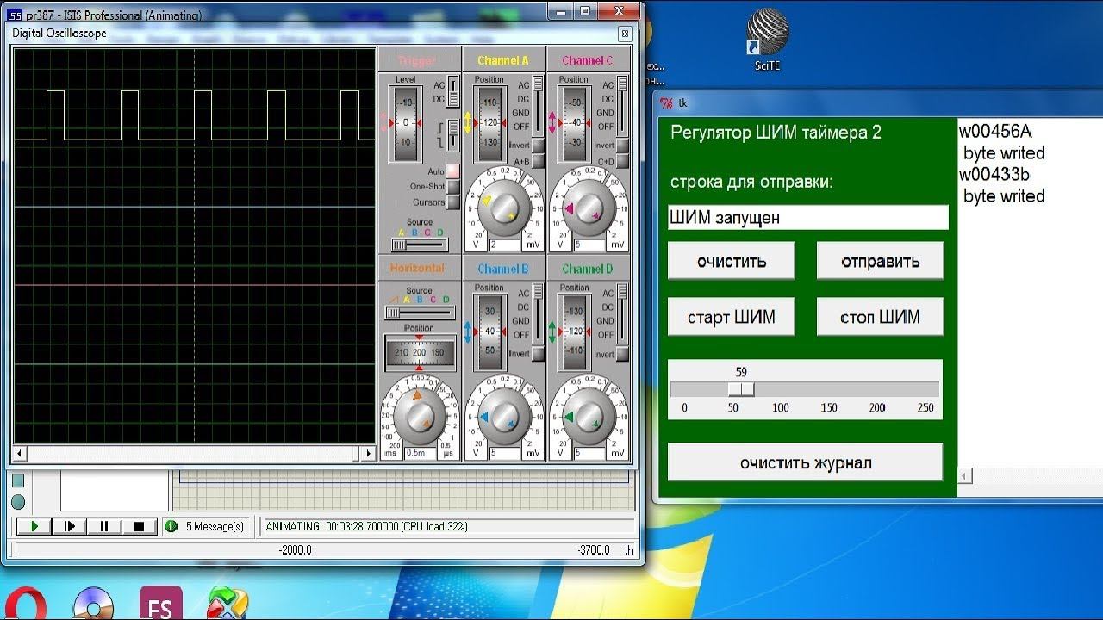1103x620 pixels.
Task: Toggle Invert on Channel A
Action: tap(538, 145)
